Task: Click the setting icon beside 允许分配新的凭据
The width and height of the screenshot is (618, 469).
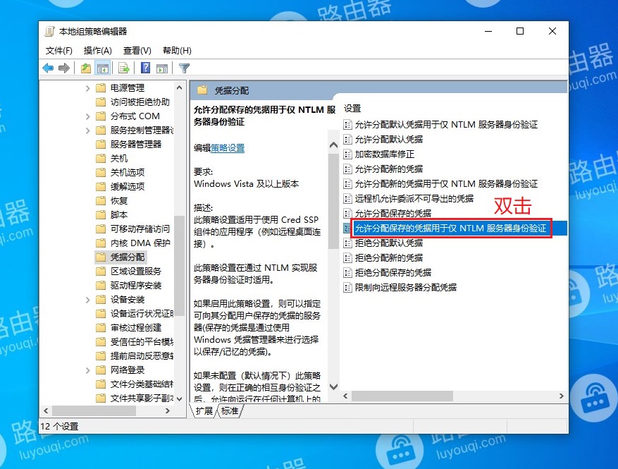Action: point(347,169)
